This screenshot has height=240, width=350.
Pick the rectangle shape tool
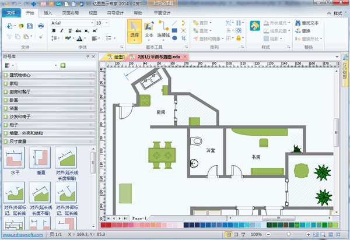pyautogui.click(x=174, y=30)
